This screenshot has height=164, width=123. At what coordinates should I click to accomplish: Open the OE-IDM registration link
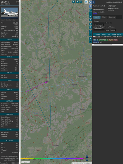16,23
